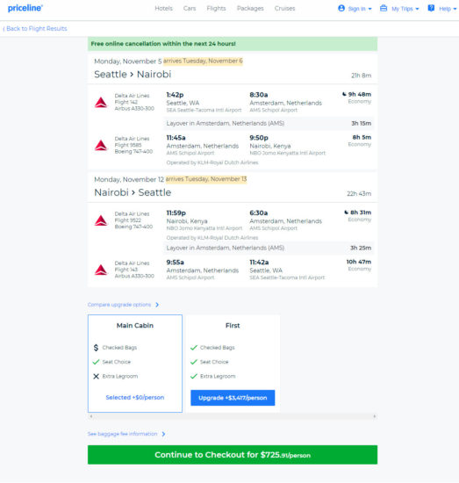Viewport: 459px width, 483px height.
Task: Click 1:42p Seattle, WA departure time
Action: click(x=175, y=95)
